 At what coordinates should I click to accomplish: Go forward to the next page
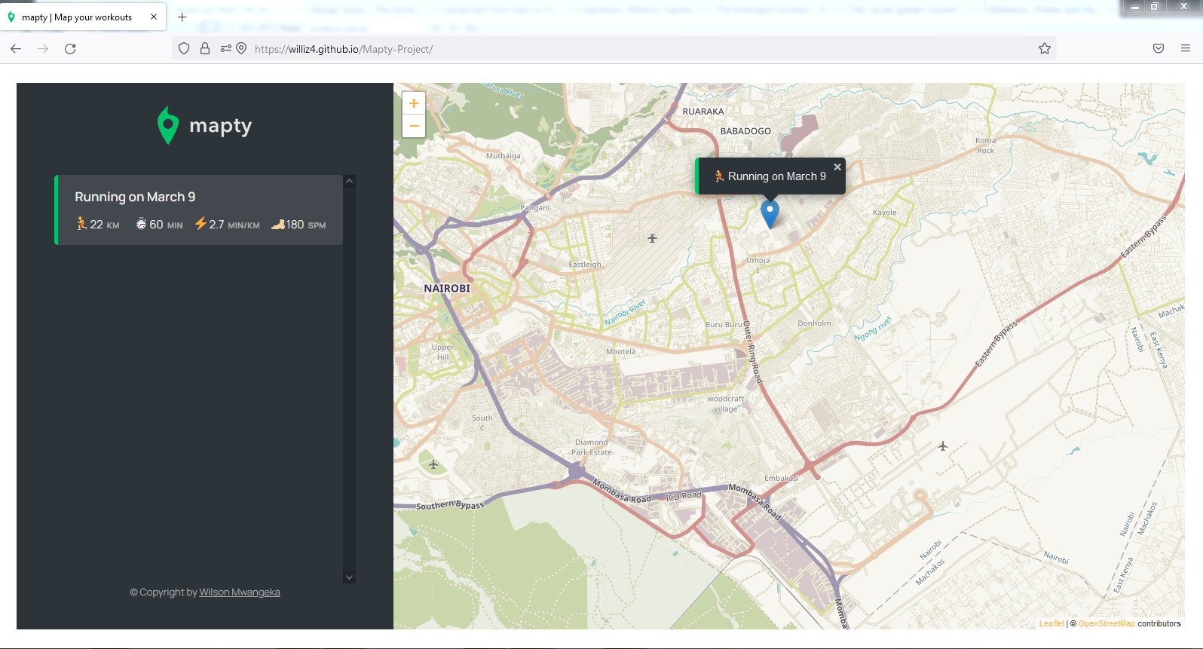[43, 49]
